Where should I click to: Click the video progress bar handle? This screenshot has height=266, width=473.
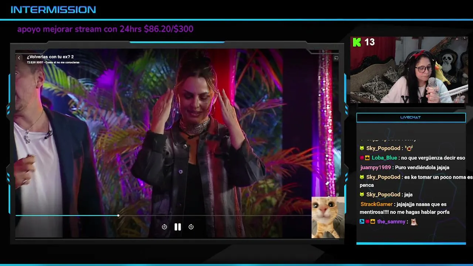pyautogui.click(x=118, y=215)
